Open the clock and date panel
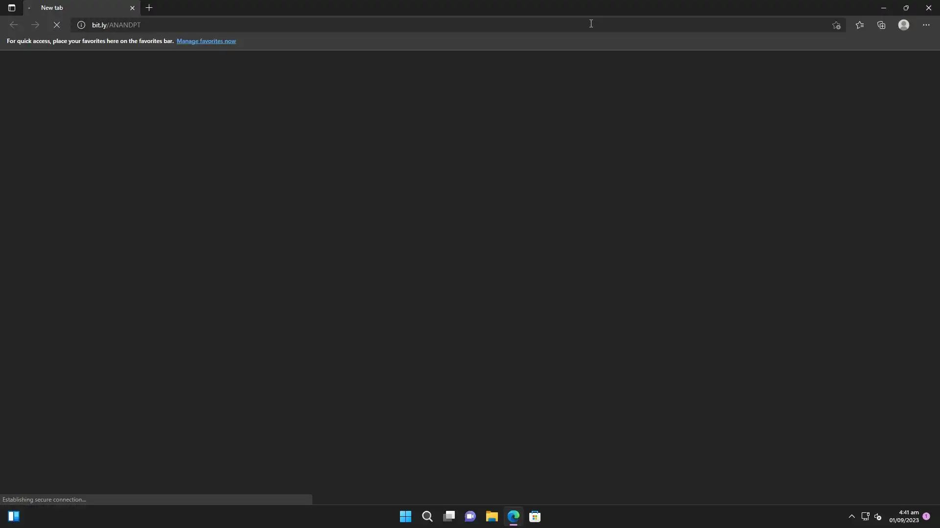 point(904,516)
